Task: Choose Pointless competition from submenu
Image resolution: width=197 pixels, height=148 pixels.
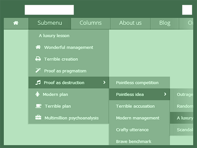Action: pyautogui.click(x=137, y=83)
